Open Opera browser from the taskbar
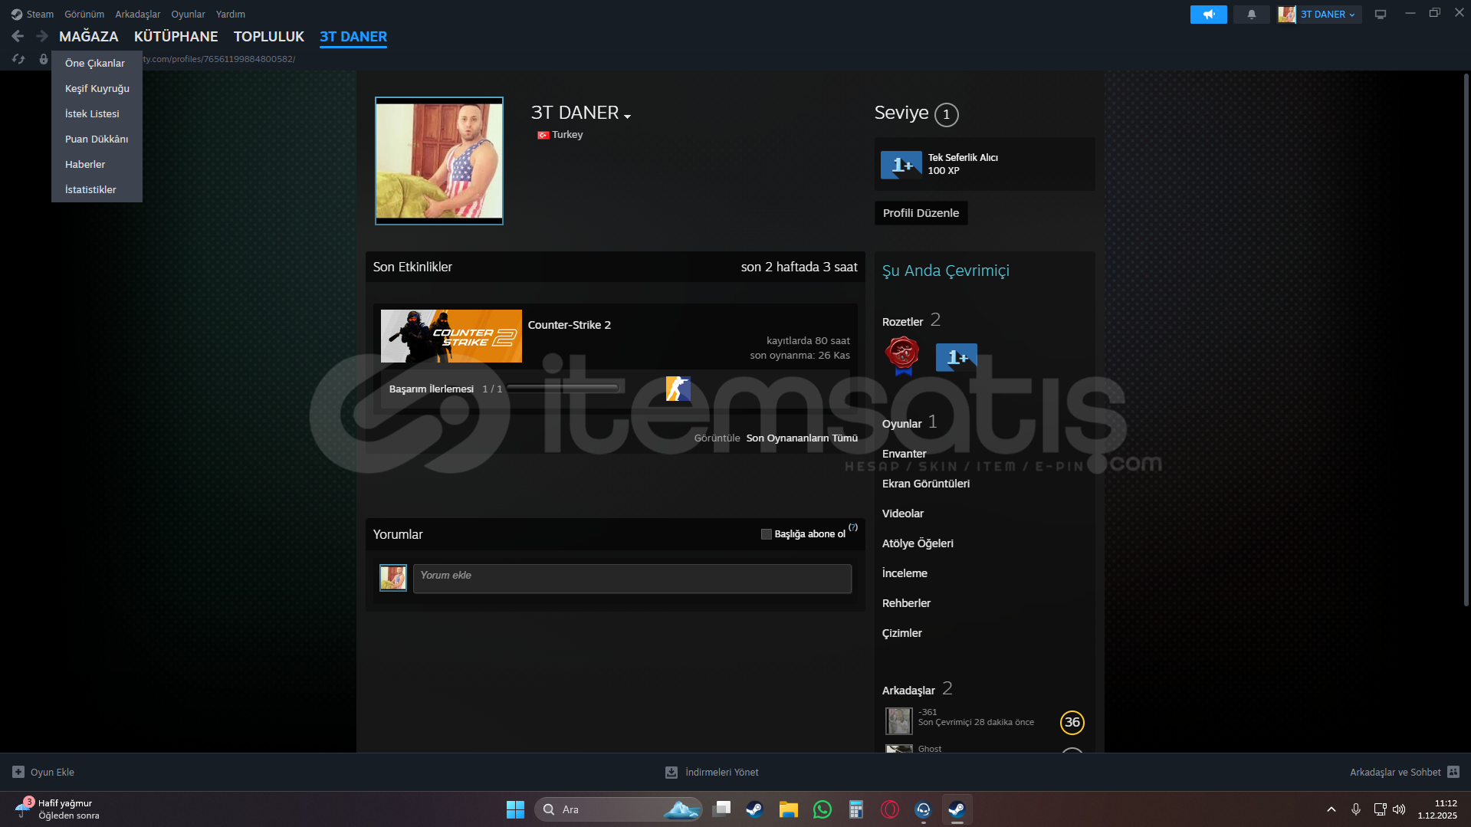The height and width of the screenshot is (827, 1471). coord(890,809)
